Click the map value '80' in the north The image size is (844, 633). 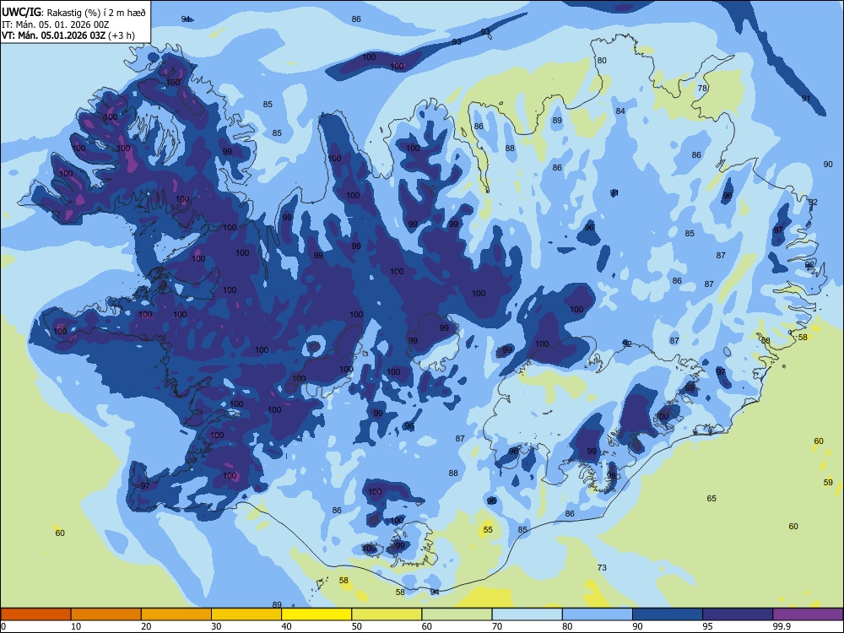pyautogui.click(x=602, y=60)
